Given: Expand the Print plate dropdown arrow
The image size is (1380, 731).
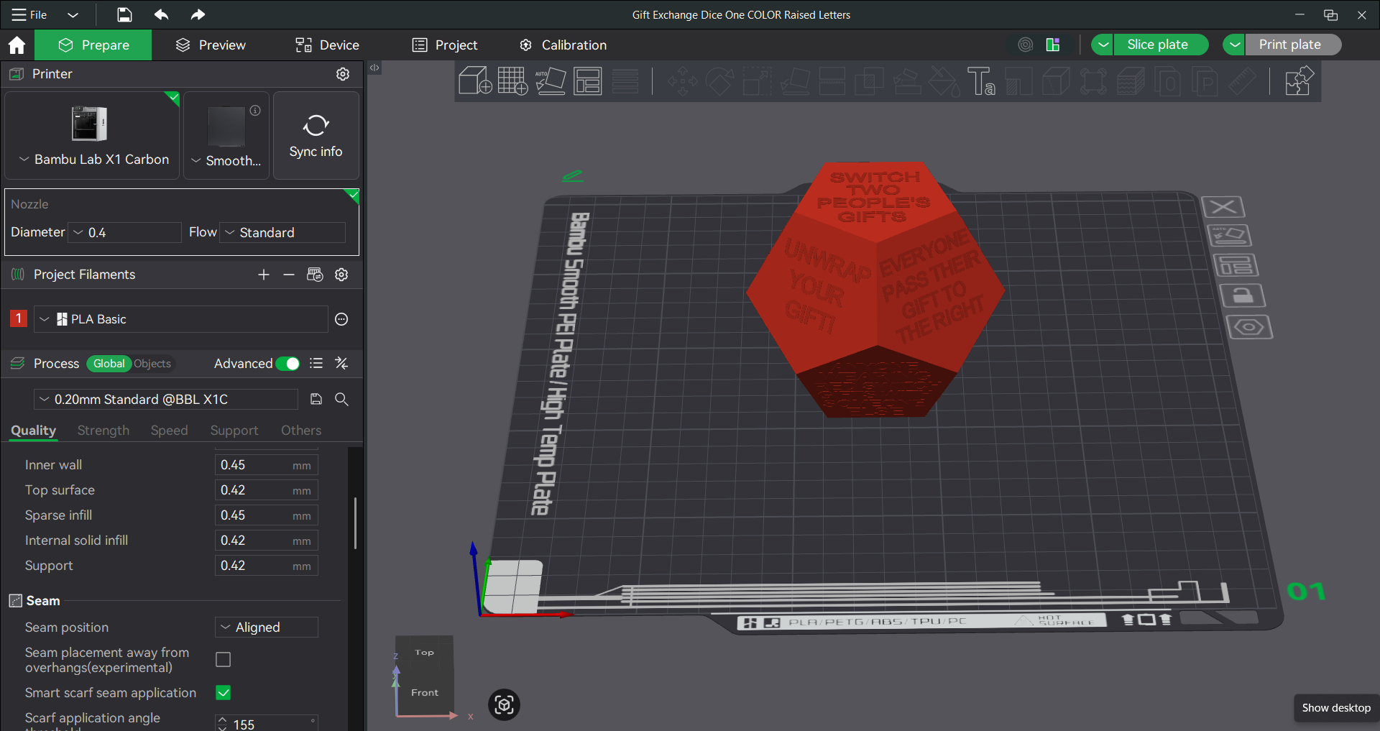Looking at the screenshot, I should 1234,45.
